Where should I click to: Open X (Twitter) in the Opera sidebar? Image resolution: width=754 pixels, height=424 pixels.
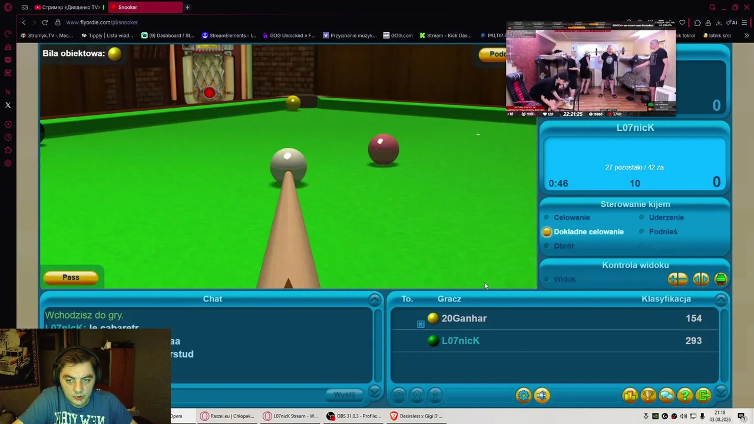(8, 105)
